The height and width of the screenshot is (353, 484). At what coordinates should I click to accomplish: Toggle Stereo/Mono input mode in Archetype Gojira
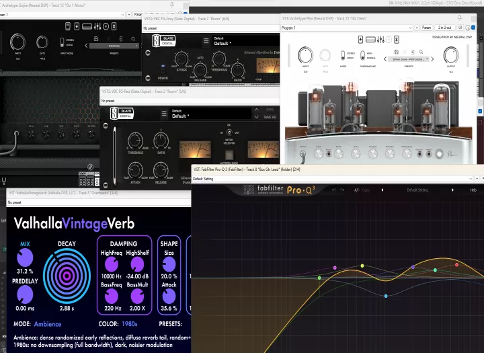[x=62, y=42]
